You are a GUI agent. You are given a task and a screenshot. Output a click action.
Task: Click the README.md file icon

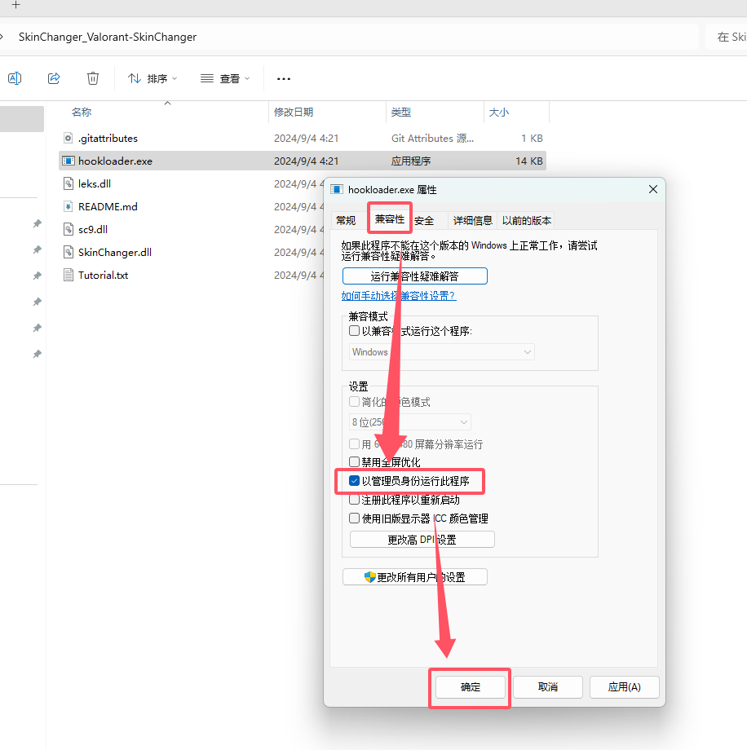coord(69,206)
